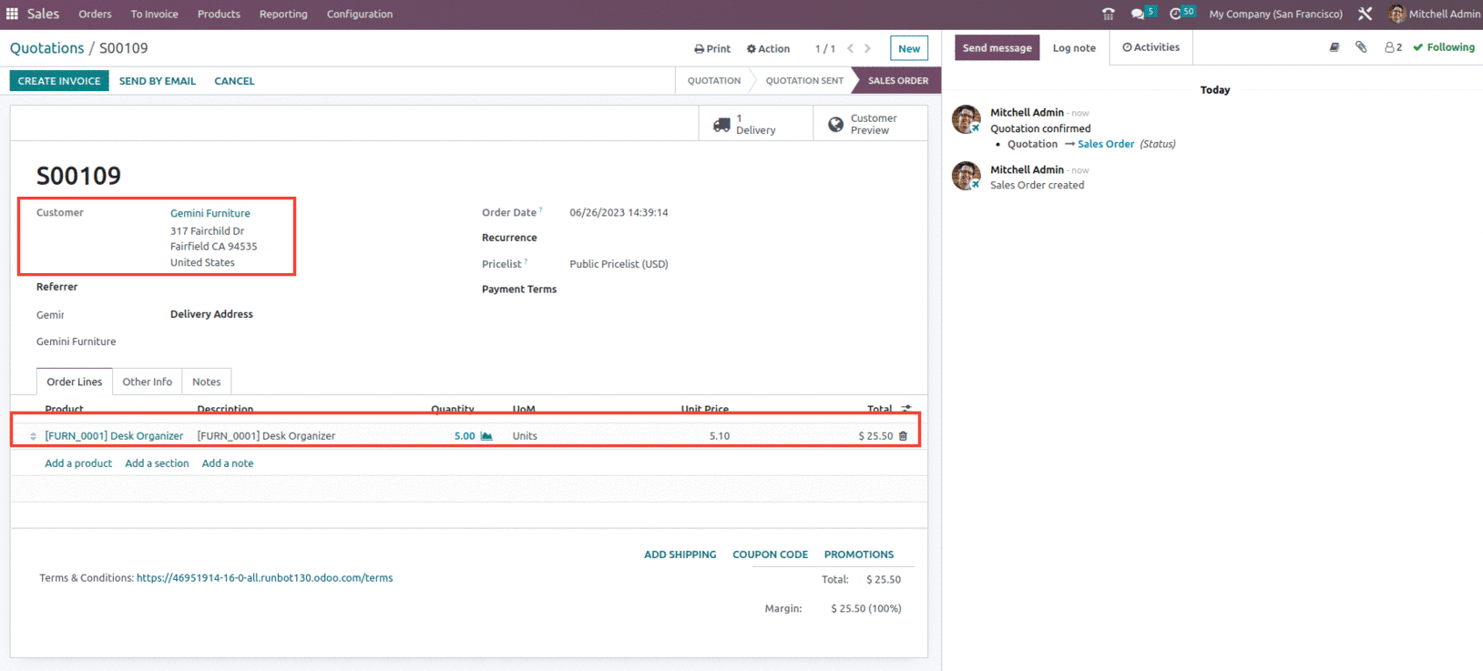Viewport: 1483px width, 671px height.
Task: Click Mitchell Admin avatar in top bar
Action: pos(1396,14)
